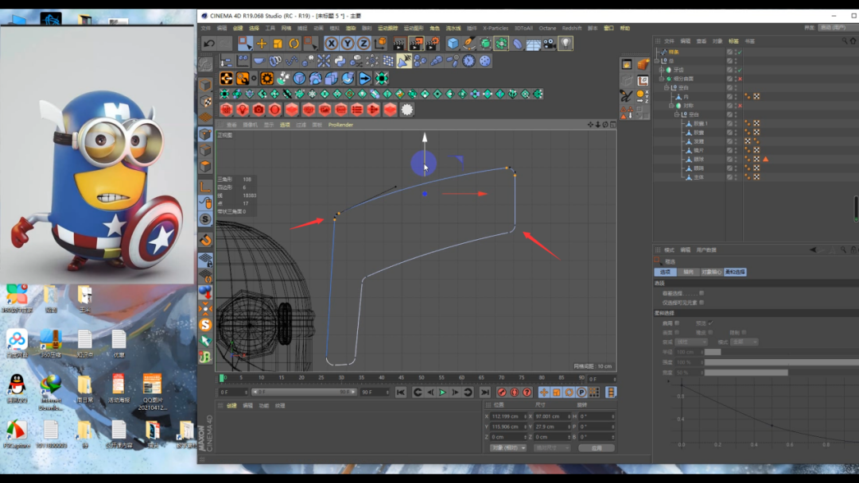Open the QQ penguin desktop icon
The image size is (859, 483).
click(x=17, y=388)
